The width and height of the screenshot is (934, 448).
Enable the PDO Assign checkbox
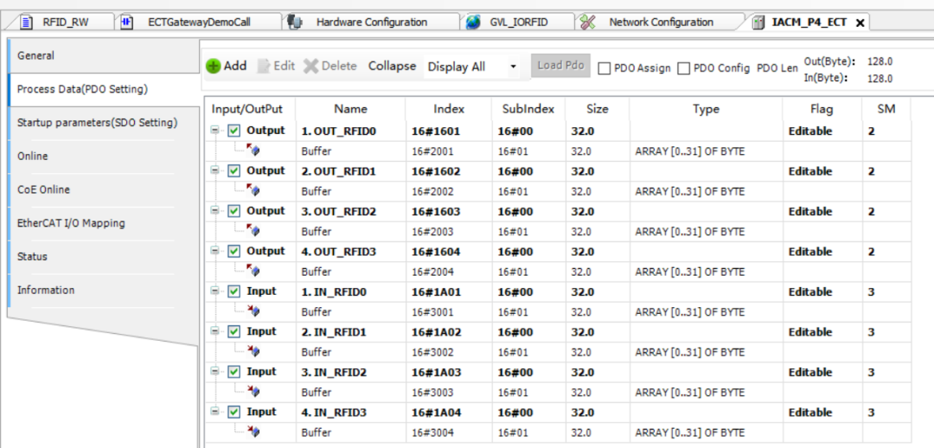point(605,68)
